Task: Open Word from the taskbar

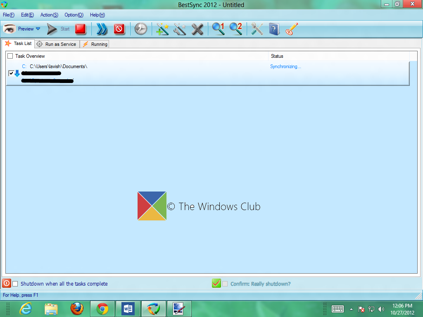Action: [128, 309]
